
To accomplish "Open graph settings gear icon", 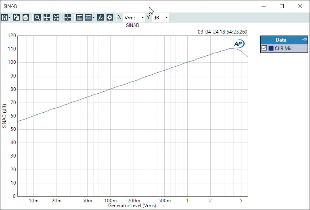I will (x=110, y=17).
